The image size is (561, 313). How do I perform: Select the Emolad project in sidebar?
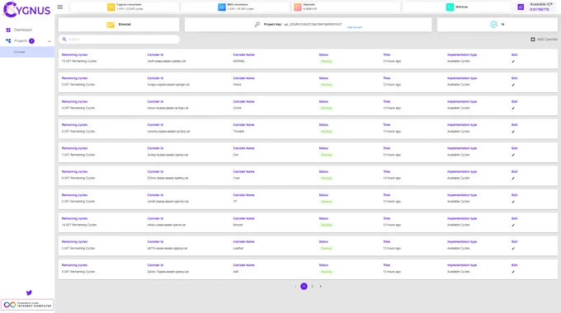(x=27, y=52)
